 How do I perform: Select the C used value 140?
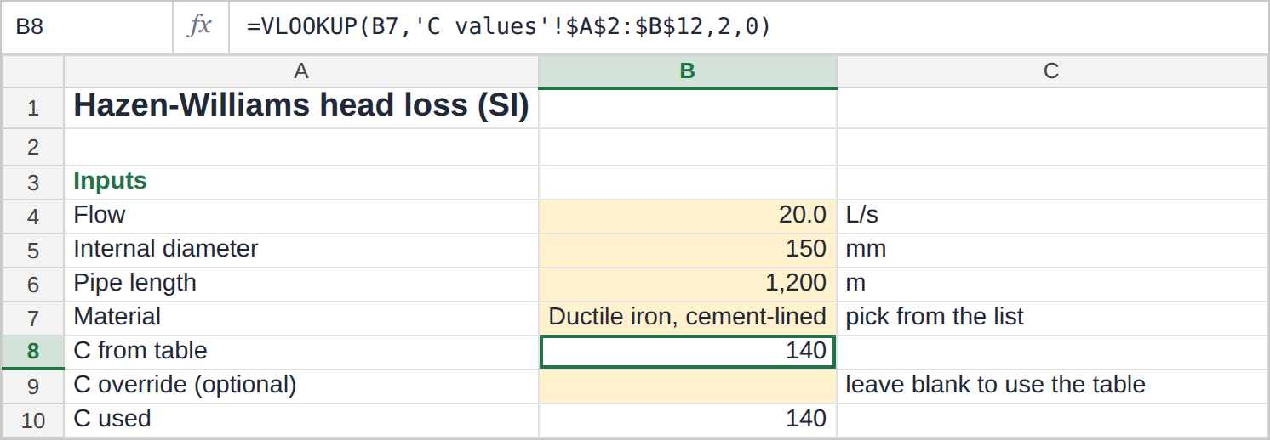(688, 420)
